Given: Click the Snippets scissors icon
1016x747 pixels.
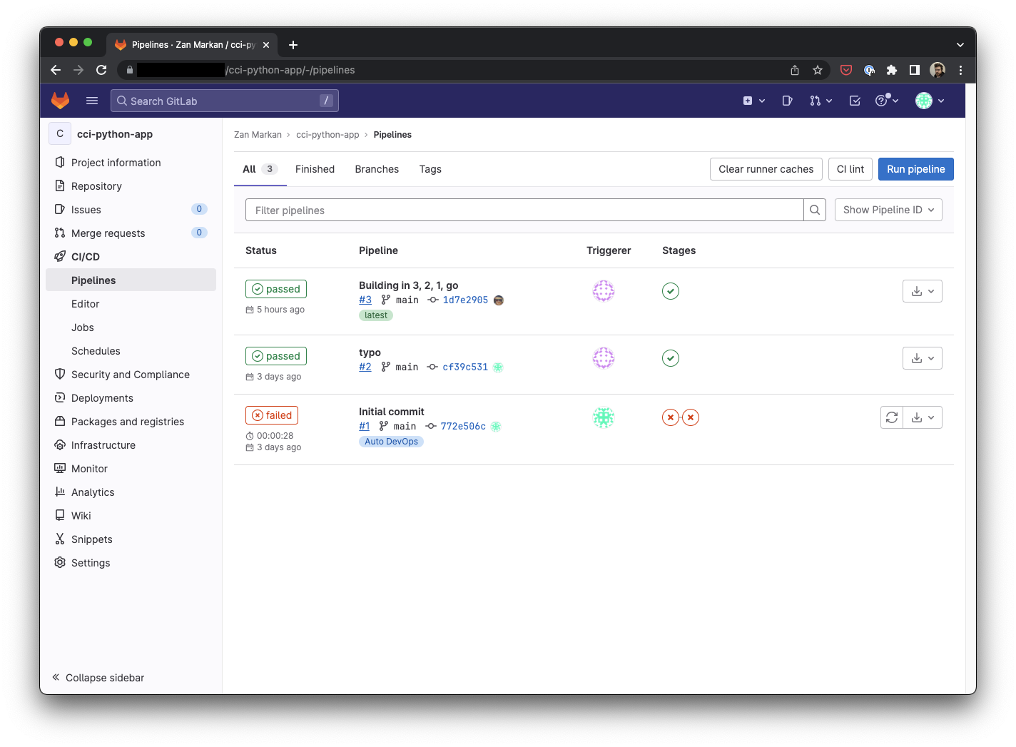Looking at the screenshot, I should [60, 539].
